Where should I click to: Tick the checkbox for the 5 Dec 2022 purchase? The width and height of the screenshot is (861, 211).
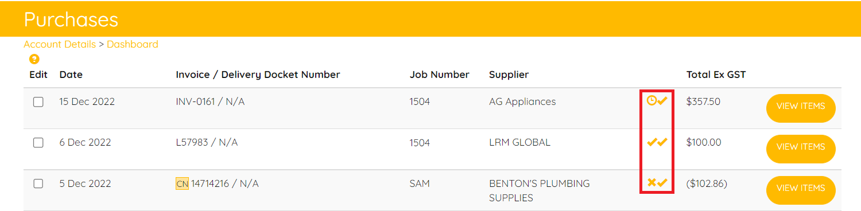click(38, 184)
